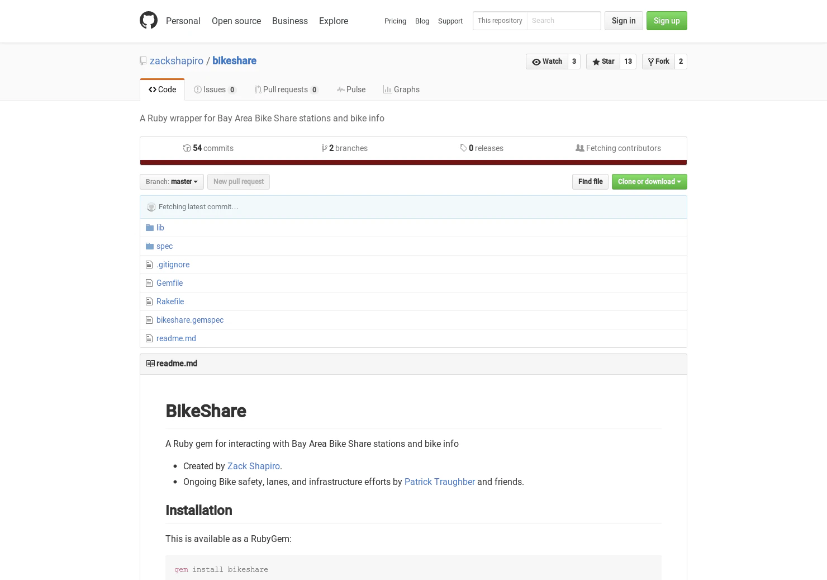Click the dark red language bar
Image resolution: width=827 pixels, height=580 pixels.
(413, 163)
